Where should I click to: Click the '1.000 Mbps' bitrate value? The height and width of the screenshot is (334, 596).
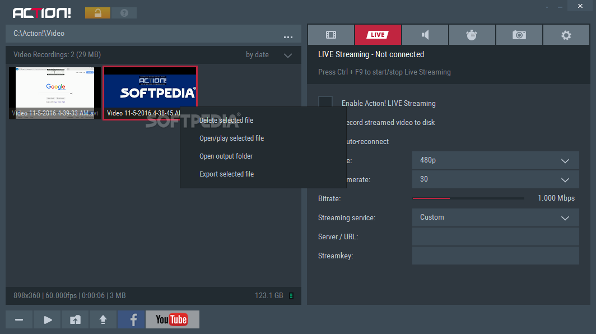click(556, 198)
